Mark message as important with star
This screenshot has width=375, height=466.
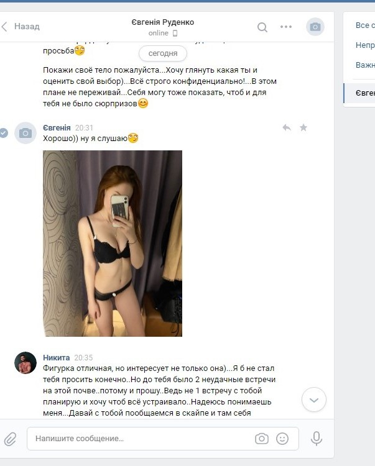point(303,128)
